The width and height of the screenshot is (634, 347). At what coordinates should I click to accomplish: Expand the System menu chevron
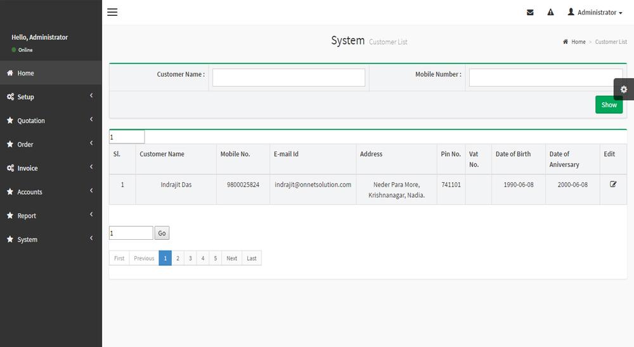click(x=91, y=238)
